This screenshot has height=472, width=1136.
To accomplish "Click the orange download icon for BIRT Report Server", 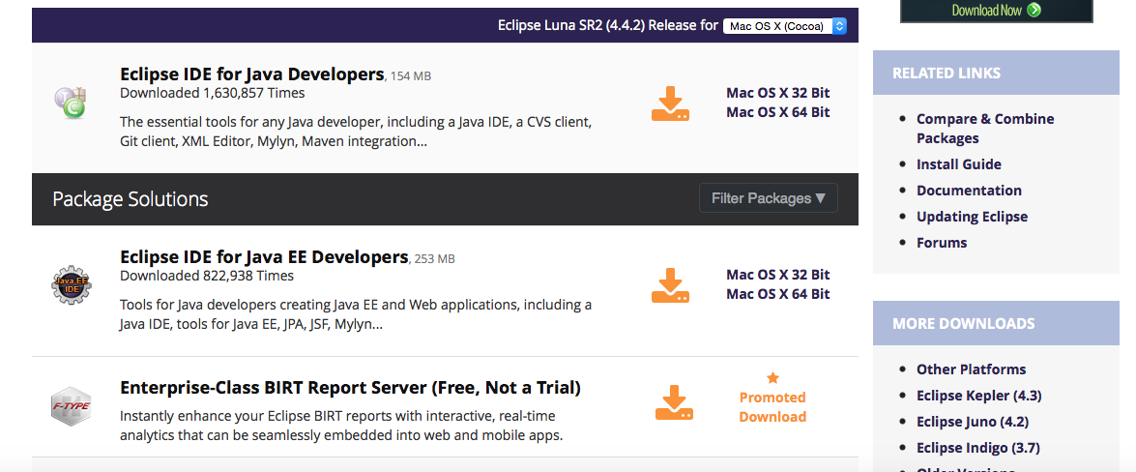I will point(674,402).
